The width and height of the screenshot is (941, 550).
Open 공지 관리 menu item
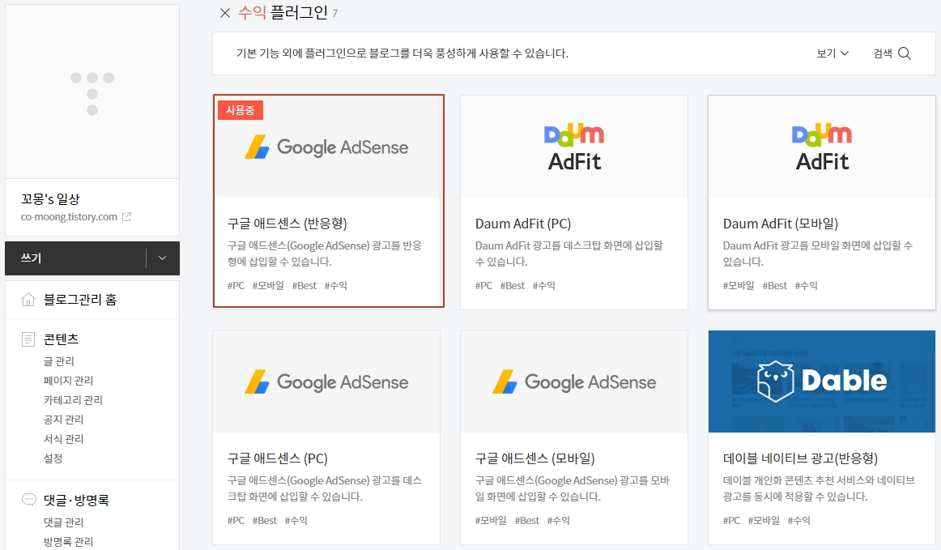(64, 419)
